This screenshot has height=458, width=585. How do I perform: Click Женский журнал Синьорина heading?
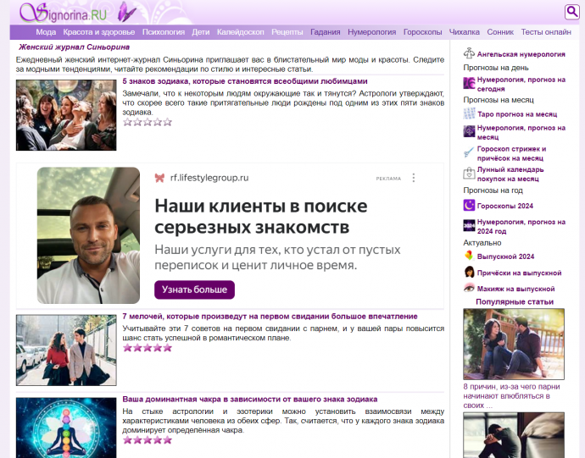75,47
